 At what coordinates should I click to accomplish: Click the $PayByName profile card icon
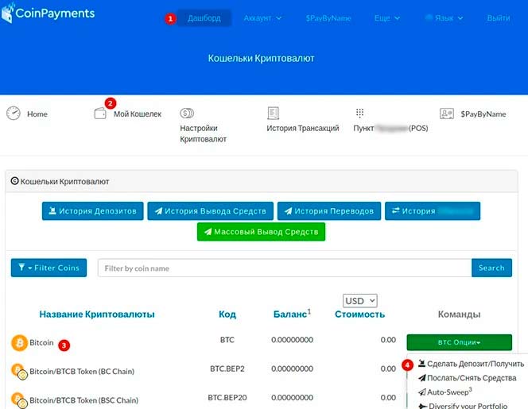(447, 114)
